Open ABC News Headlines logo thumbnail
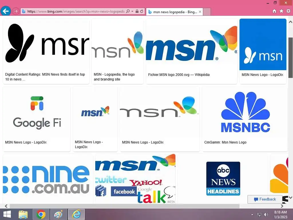The image size is (293, 220). (x=223, y=179)
